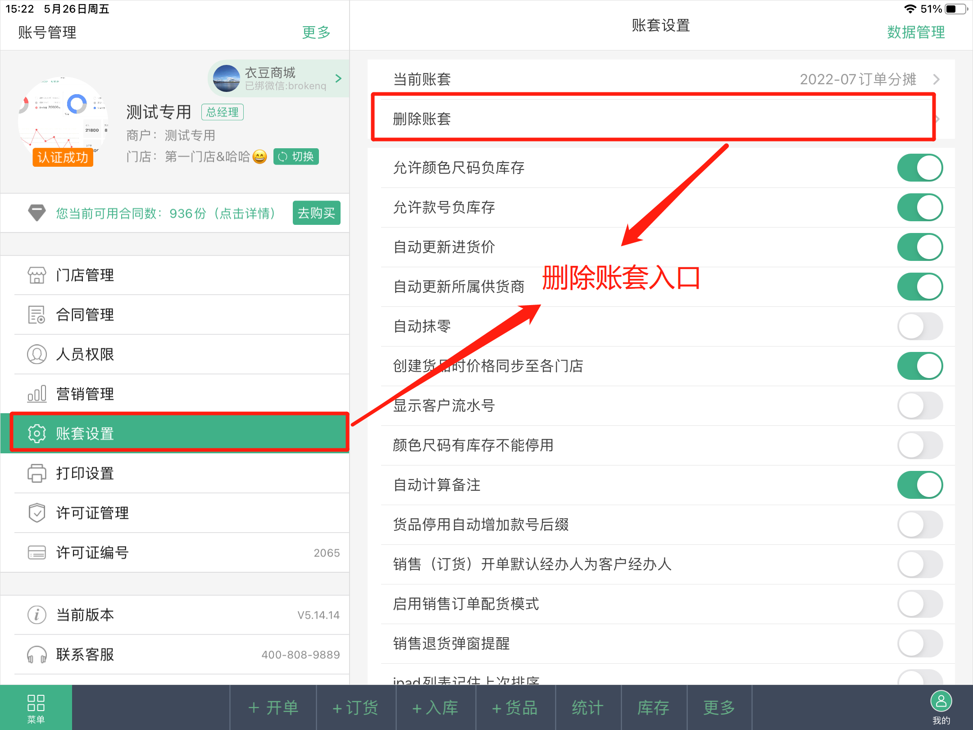Viewport: 973px width, 730px height.
Task: Enable 货品停用自动增加款号后缀 switch
Action: (920, 525)
